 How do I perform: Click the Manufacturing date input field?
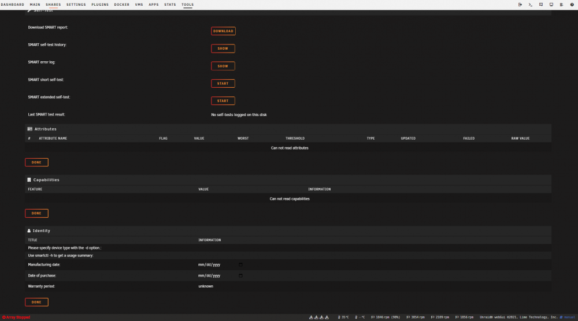(220, 264)
